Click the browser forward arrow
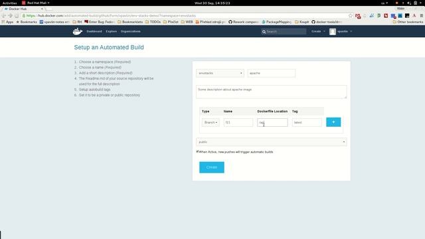The image size is (425, 239). pyautogui.click(x=11, y=16)
